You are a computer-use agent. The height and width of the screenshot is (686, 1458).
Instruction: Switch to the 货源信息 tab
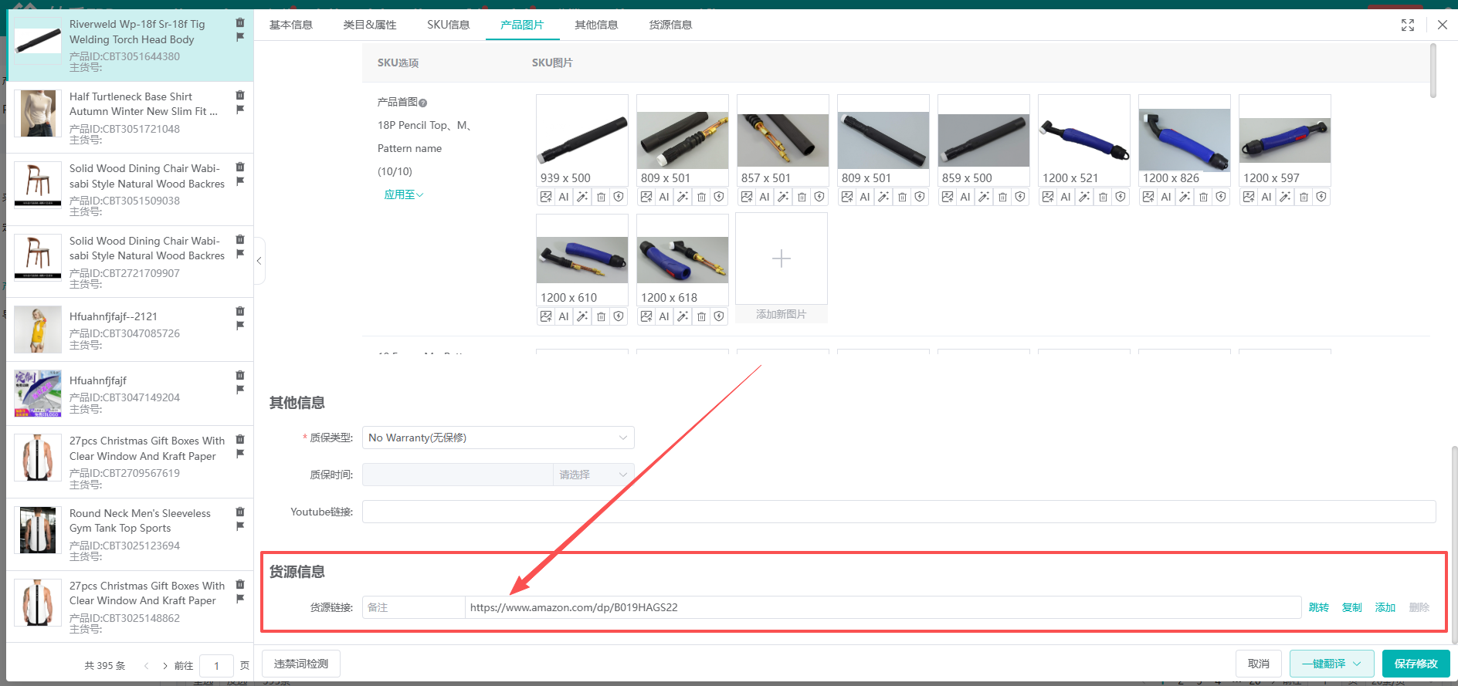pos(670,25)
